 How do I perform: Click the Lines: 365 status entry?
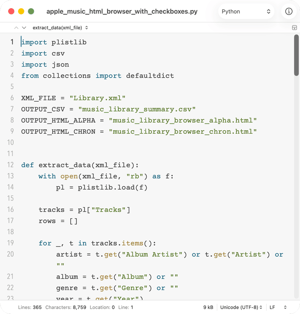tap(30, 307)
